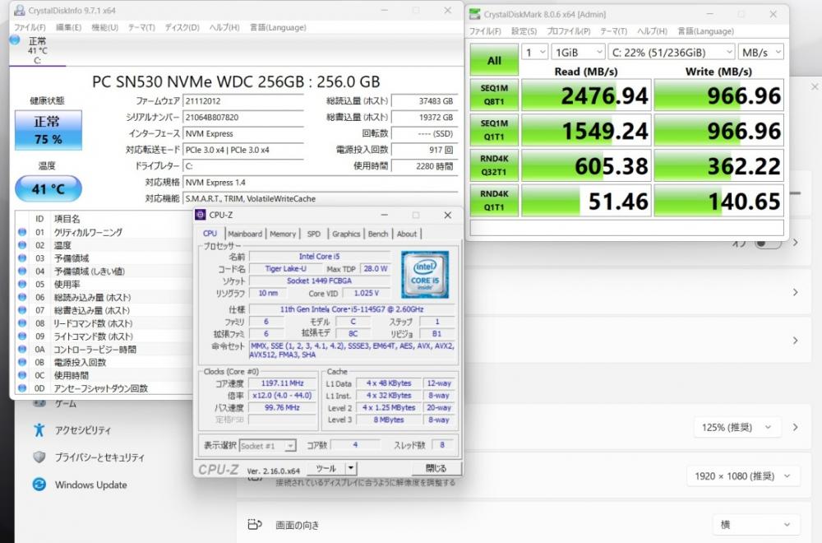Open ファイル(F) menu in CrystalDiskInfo
The height and width of the screenshot is (543, 822).
point(30,27)
